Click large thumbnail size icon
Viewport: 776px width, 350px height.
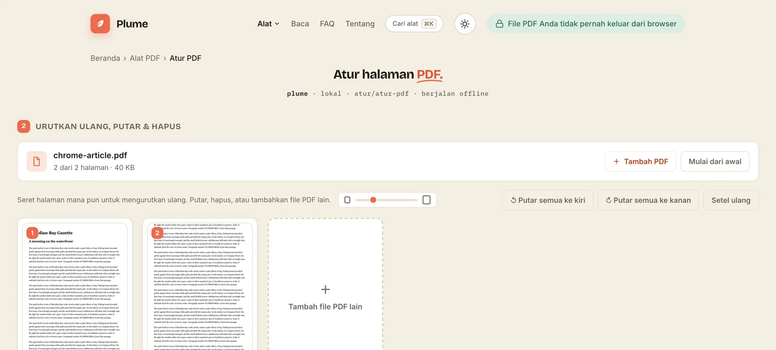click(x=426, y=200)
